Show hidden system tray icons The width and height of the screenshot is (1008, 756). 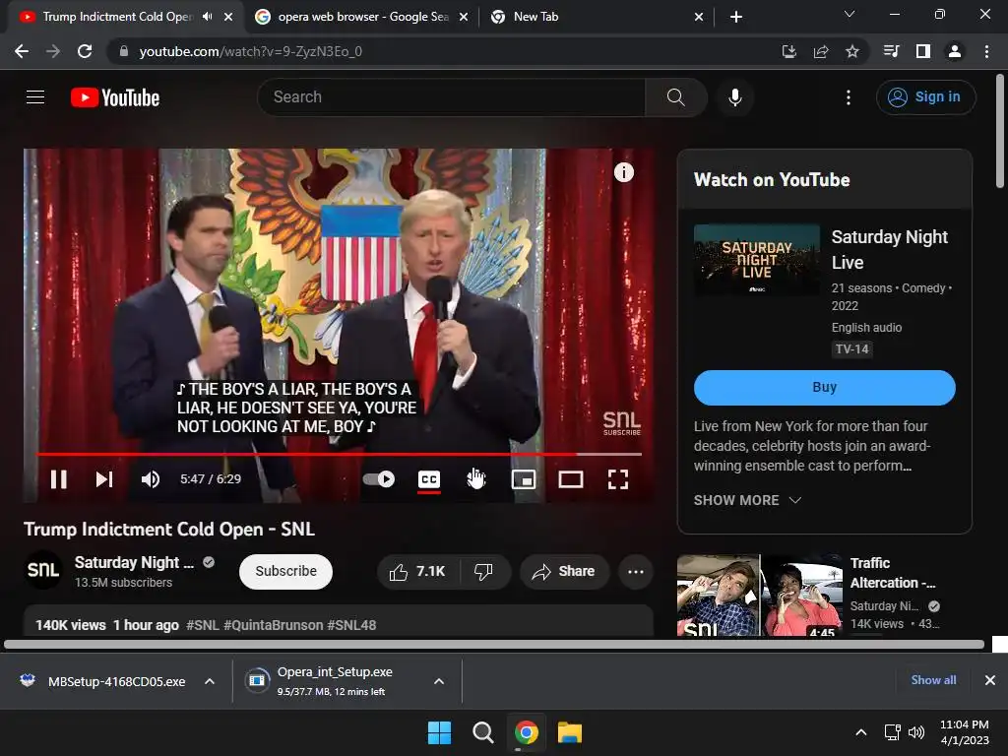click(860, 732)
